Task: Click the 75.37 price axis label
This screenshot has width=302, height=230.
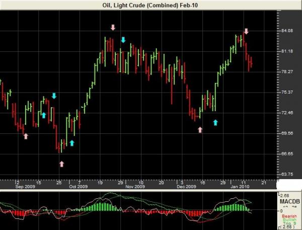Action: (x=287, y=92)
